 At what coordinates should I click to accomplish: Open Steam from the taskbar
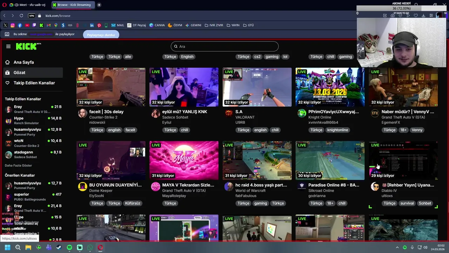pos(59,247)
